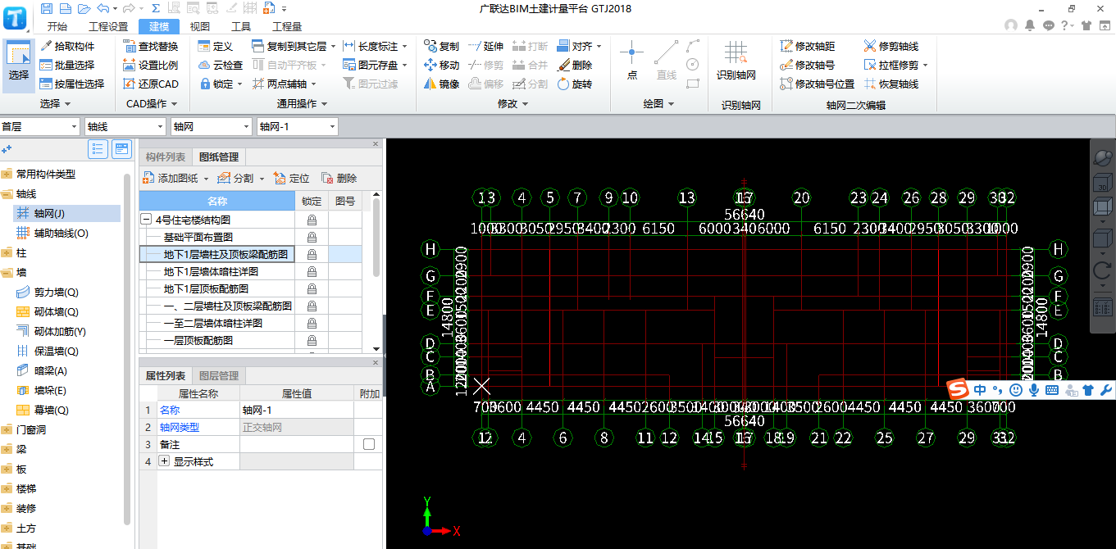This screenshot has width=1116, height=549.
Task: Switch to the 构件列表 panel tab
Action: [166, 157]
